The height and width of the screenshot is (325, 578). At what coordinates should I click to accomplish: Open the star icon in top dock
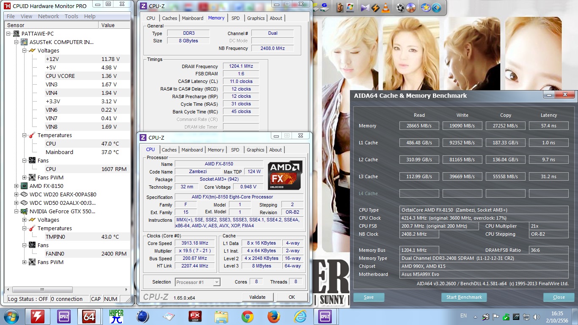click(425, 7)
